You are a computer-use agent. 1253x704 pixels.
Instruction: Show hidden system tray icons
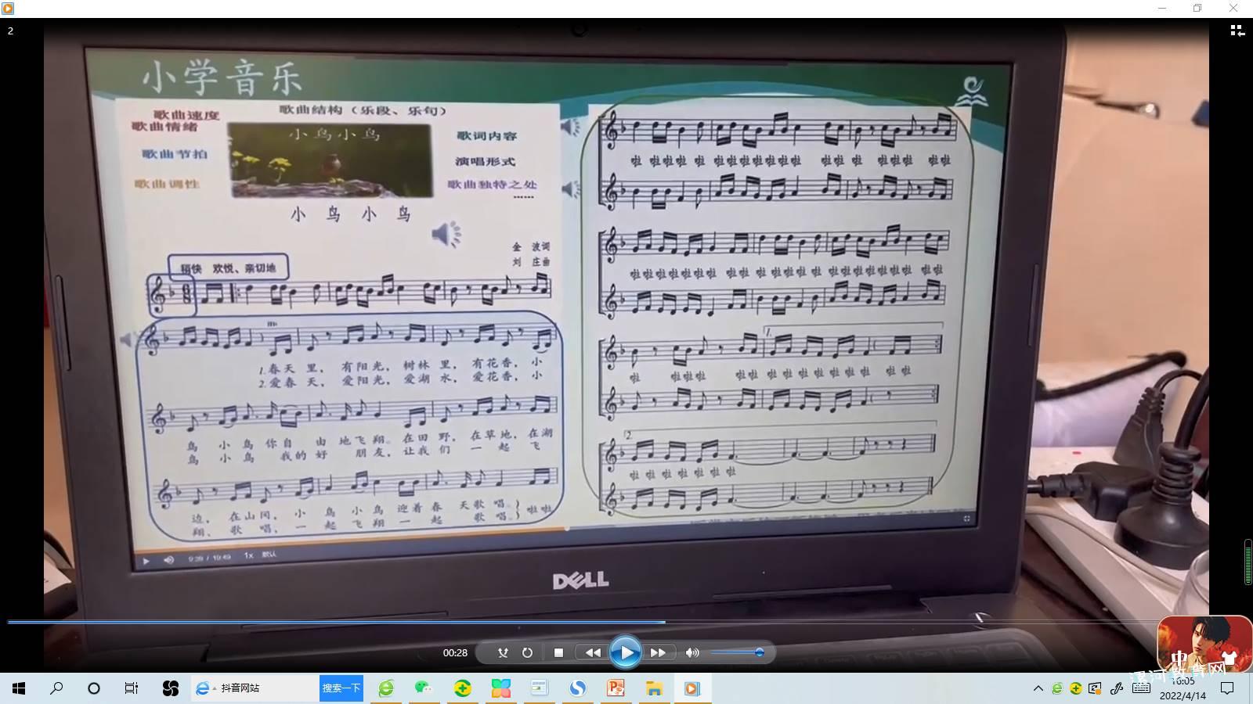[1038, 688]
